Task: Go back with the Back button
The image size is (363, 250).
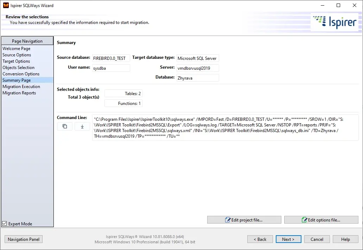Action: pos(260,239)
